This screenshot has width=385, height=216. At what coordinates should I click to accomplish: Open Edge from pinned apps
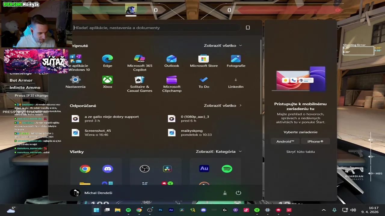(107, 61)
